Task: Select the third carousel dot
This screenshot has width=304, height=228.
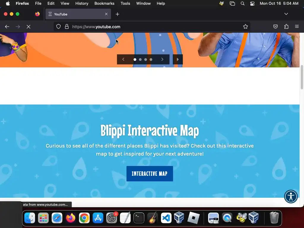Action: 145,59
